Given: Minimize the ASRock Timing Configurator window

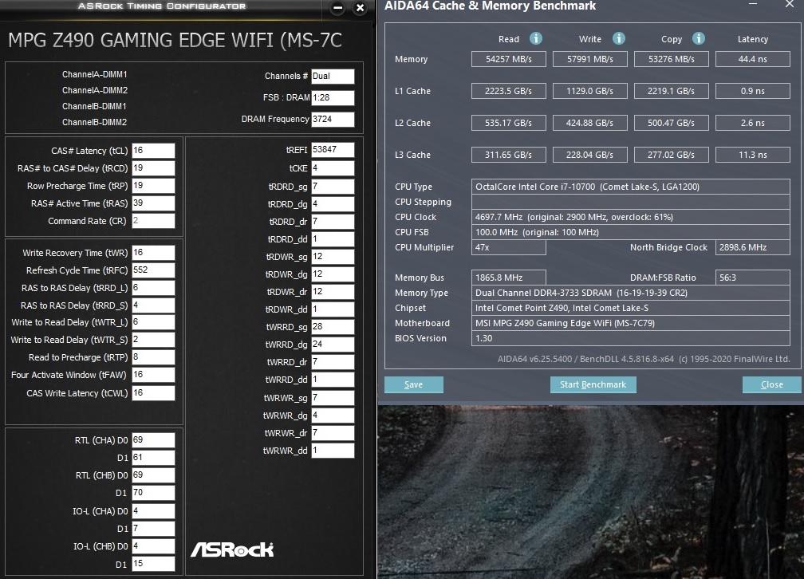Looking at the screenshot, I should click(337, 8).
